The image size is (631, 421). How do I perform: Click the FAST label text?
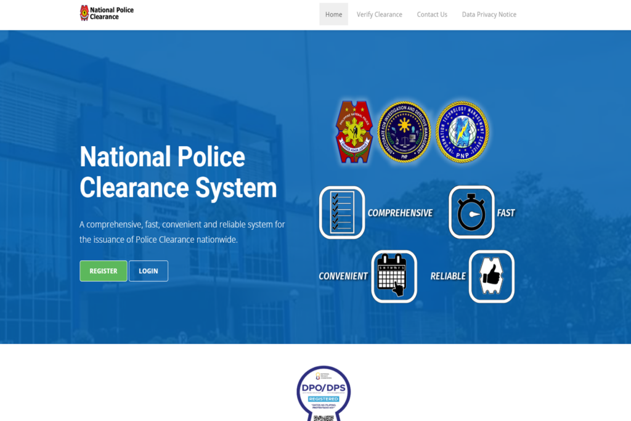(x=506, y=213)
